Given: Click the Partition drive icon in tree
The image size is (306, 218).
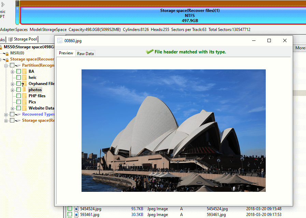Looking at the screenshot, I should tap(18, 65).
